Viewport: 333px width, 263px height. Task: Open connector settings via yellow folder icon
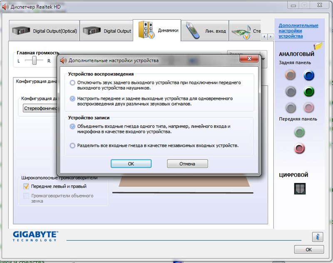tap(318, 46)
